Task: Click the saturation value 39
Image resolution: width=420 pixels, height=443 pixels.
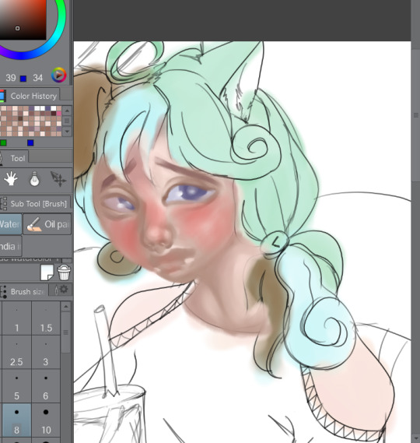Action: [11, 78]
